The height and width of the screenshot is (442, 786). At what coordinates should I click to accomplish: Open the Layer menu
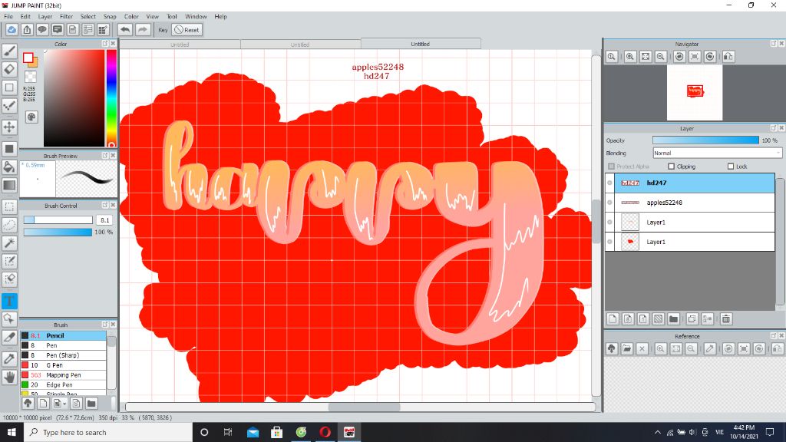tap(45, 17)
